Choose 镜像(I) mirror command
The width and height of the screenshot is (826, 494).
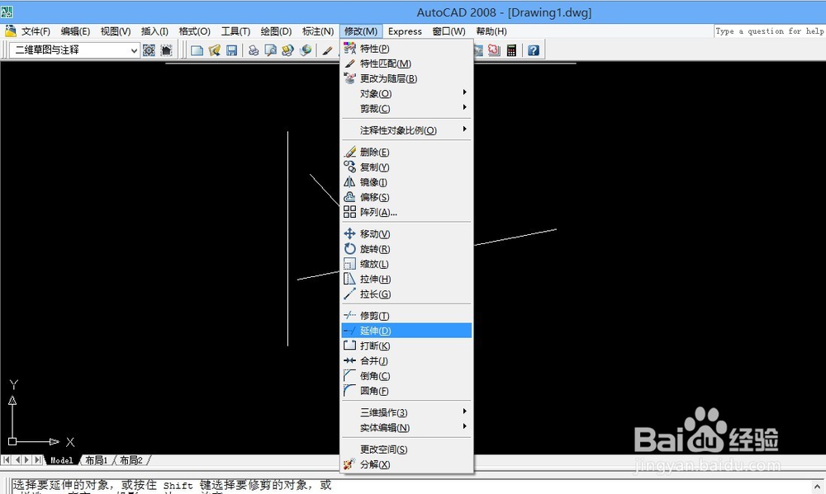click(406, 182)
